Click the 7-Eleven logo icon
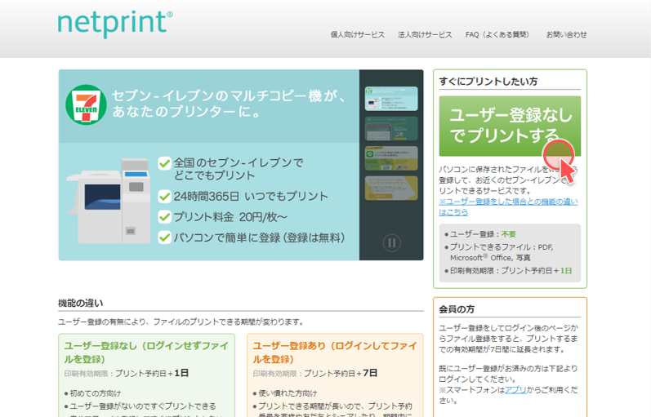 pos(86,104)
